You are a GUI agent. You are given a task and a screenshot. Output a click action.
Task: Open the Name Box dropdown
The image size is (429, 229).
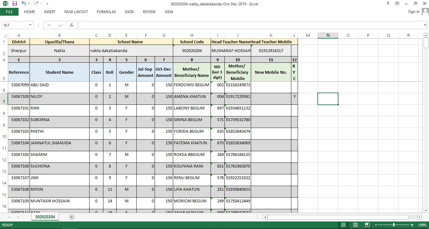(30, 25)
